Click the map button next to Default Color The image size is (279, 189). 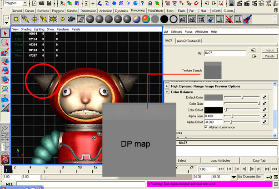264,97
